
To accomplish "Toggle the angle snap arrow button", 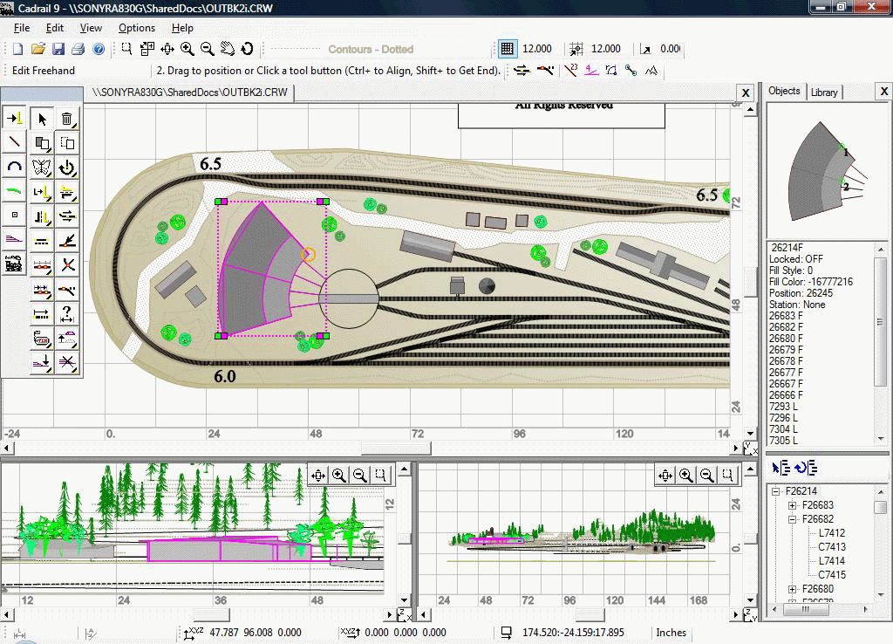I will (645, 49).
